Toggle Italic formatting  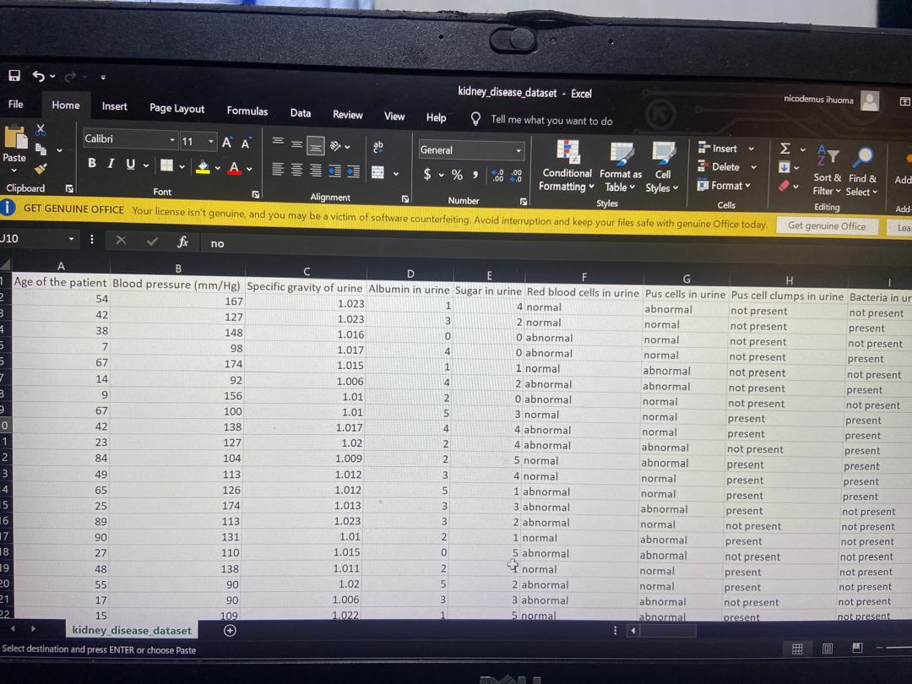(x=111, y=164)
